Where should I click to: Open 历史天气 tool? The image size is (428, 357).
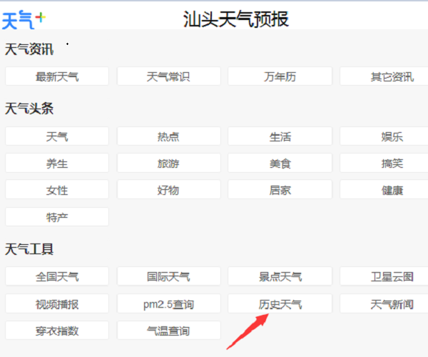[280, 303]
